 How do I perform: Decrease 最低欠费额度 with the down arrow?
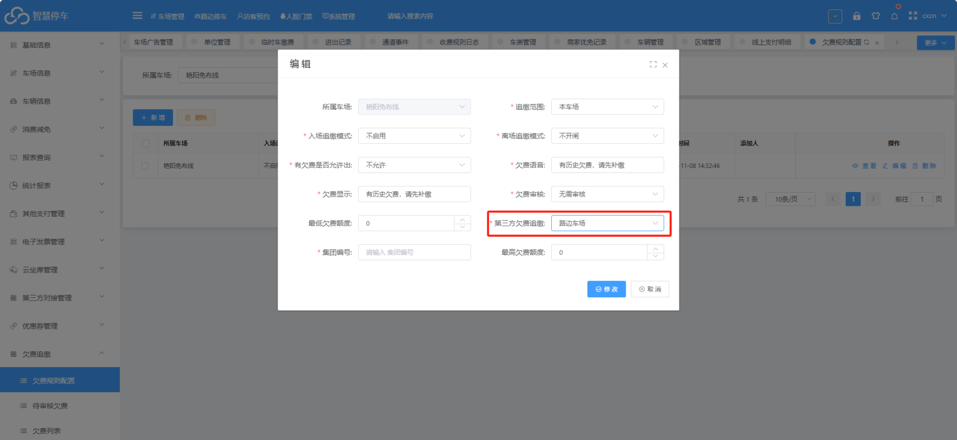coord(462,227)
